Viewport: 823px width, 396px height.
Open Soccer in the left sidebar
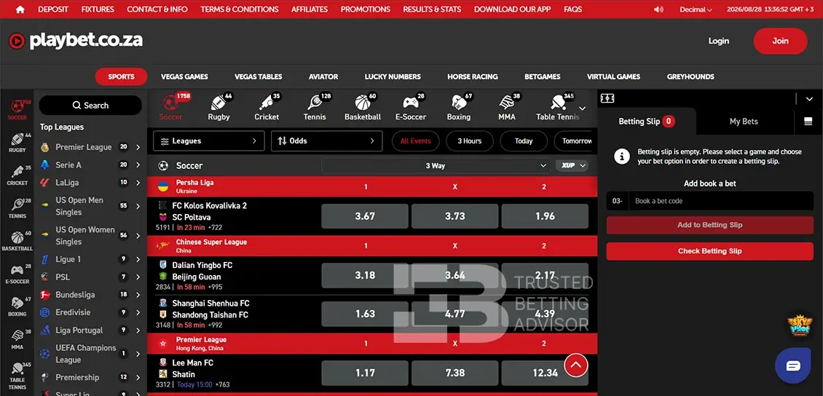click(x=17, y=110)
